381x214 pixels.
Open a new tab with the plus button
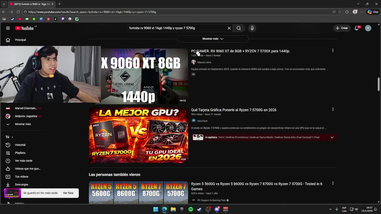(x=60, y=4)
